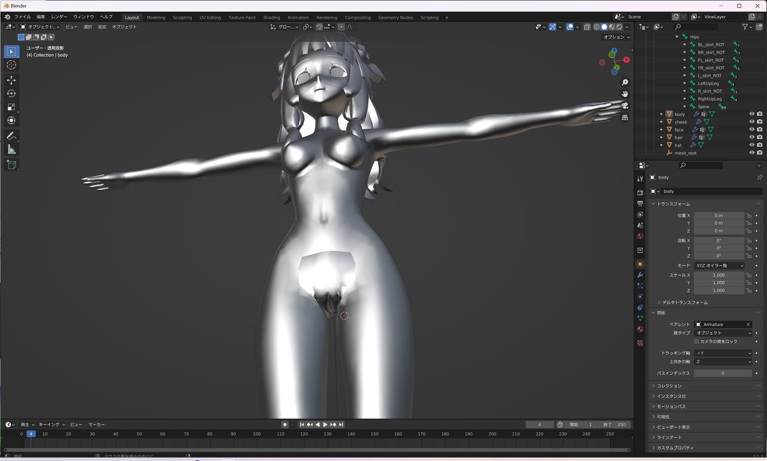The image size is (767, 461).
Task: Hide the body object in viewport
Action: (752, 114)
